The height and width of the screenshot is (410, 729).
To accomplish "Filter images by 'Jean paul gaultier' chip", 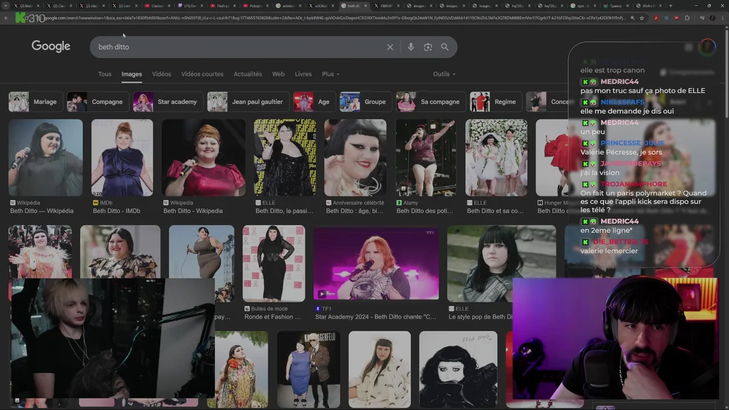I will 248,102.
